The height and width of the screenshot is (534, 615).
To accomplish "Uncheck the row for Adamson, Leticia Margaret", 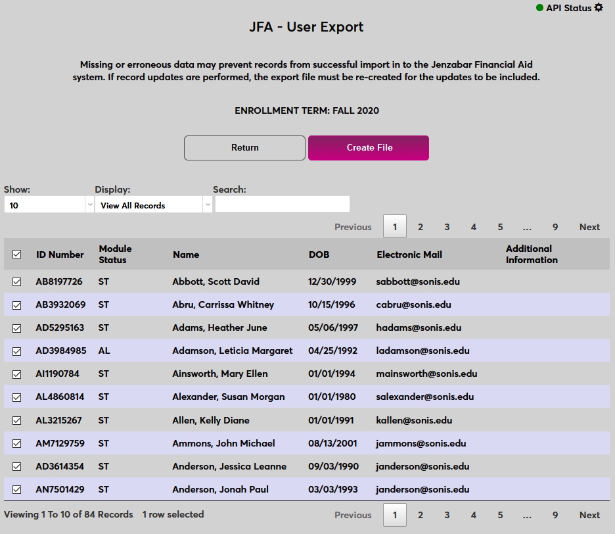I will 17,351.
